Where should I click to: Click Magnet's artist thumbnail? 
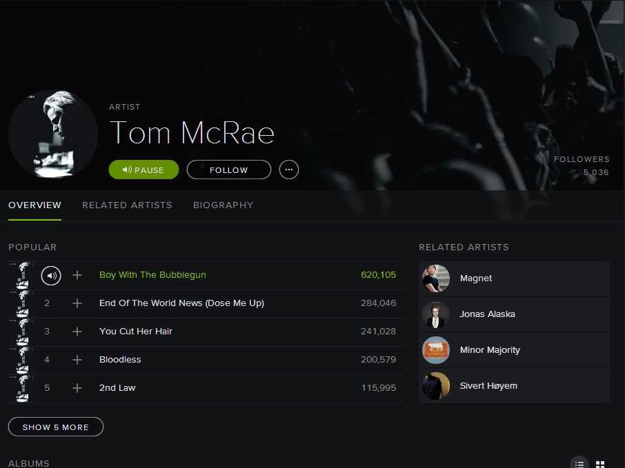coord(435,278)
